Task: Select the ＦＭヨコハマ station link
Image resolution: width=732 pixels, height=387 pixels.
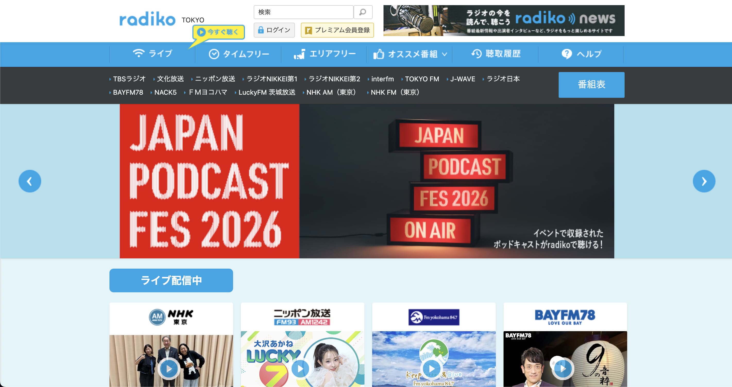Action: tap(208, 93)
